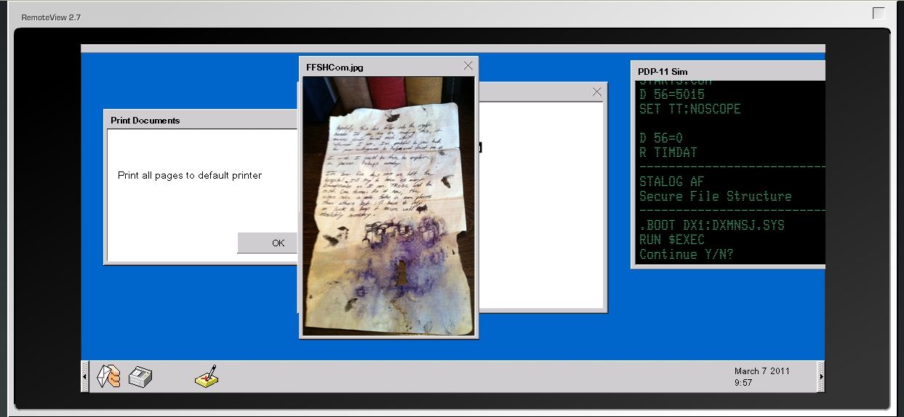Toggle the square box in RemoteView title bar
Screen dimensions: 904x417
click(x=879, y=13)
